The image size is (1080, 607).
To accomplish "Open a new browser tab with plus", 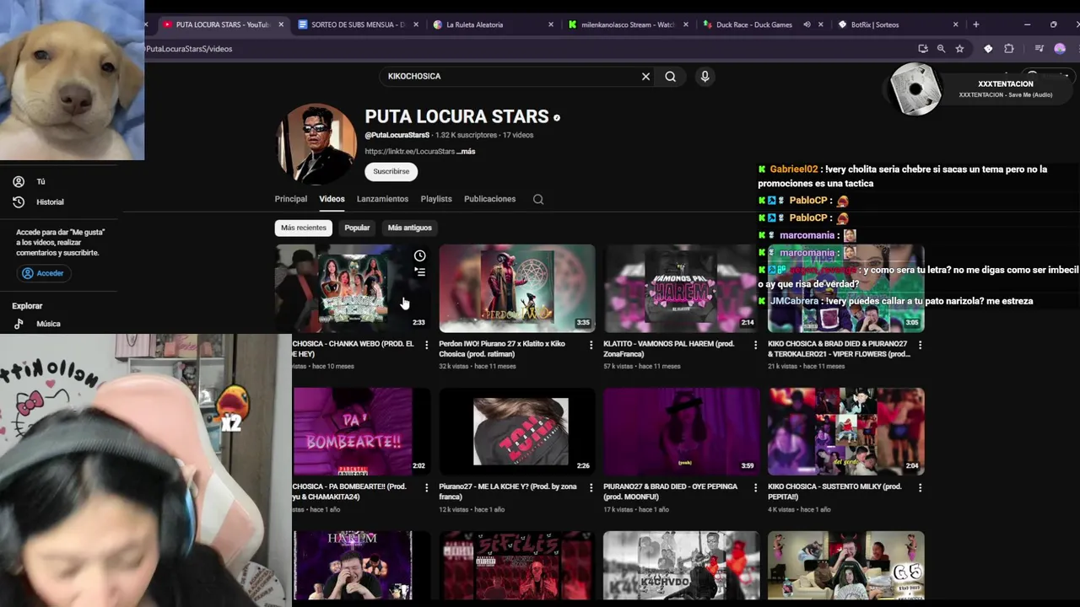I will (x=975, y=24).
